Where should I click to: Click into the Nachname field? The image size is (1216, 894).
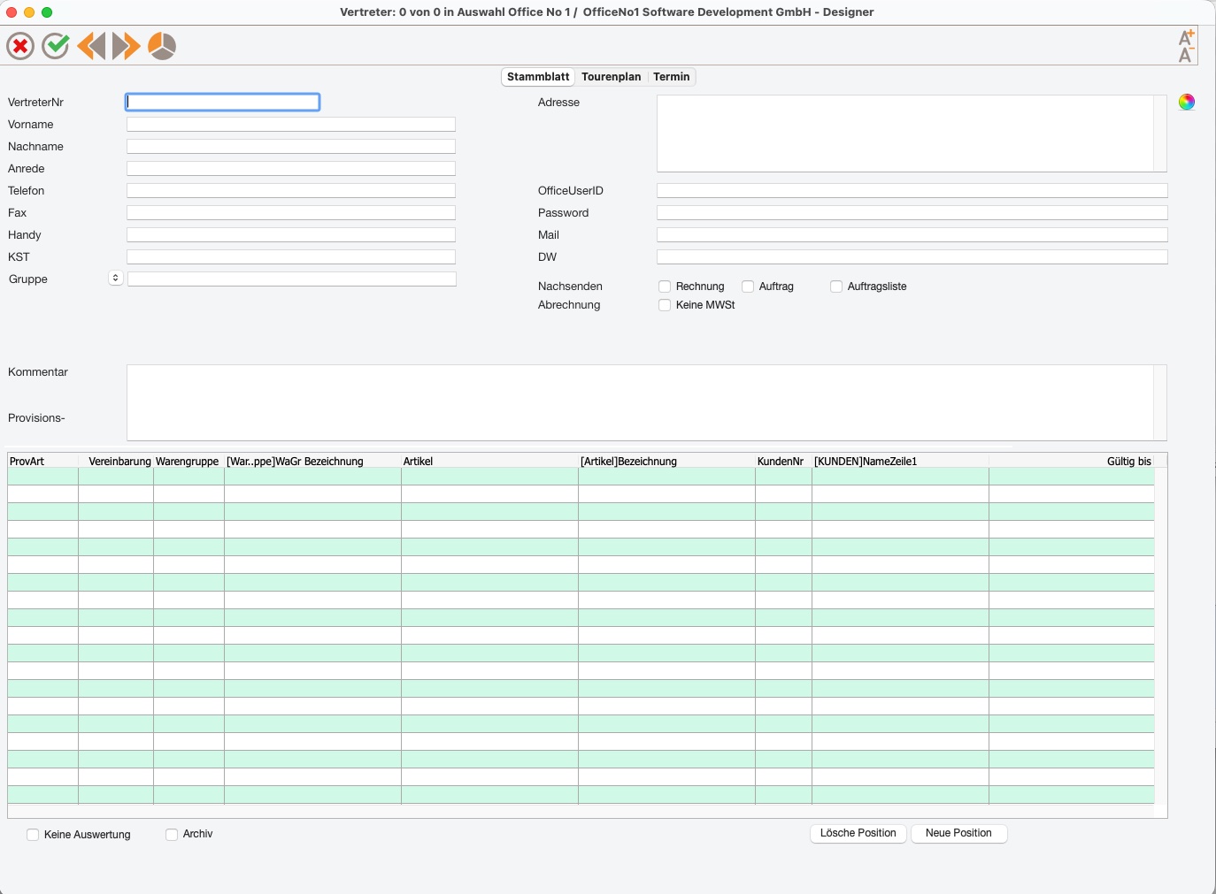[x=291, y=147]
